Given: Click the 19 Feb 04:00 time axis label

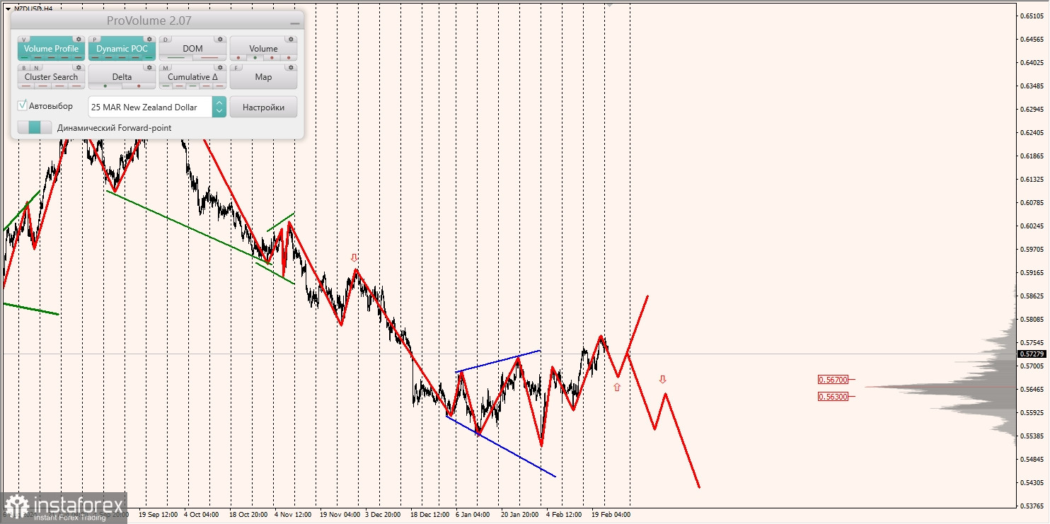Looking at the screenshot, I should click(611, 515).
